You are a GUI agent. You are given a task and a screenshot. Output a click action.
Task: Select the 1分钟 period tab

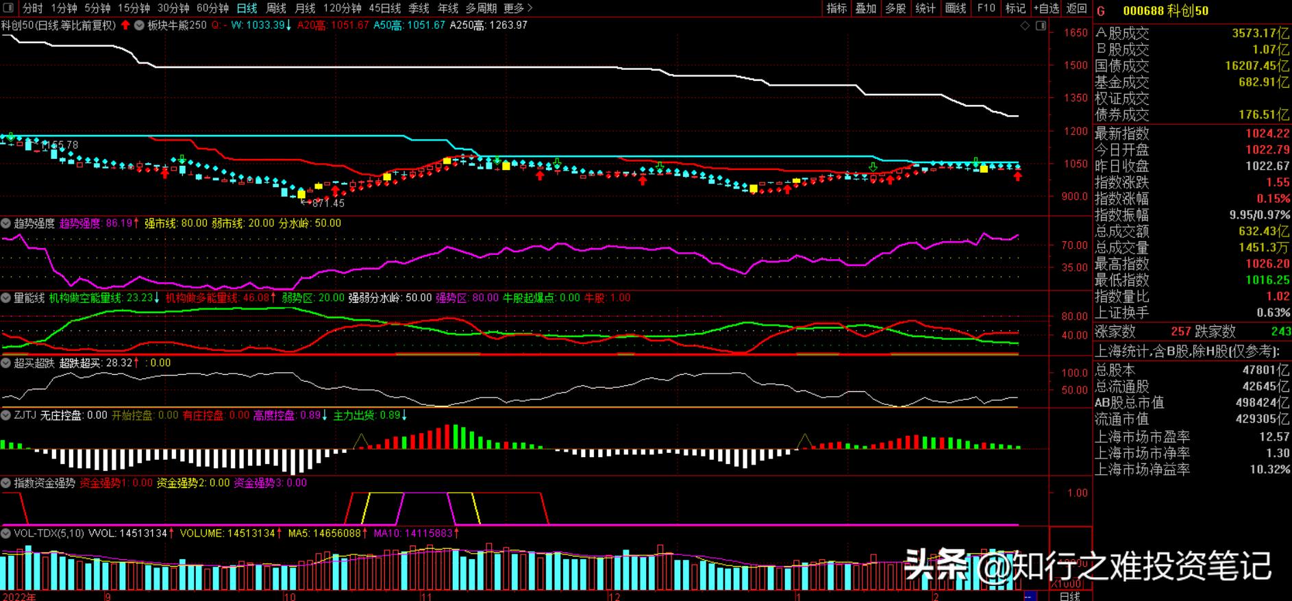pyautogui.click(x=64, y=8)
